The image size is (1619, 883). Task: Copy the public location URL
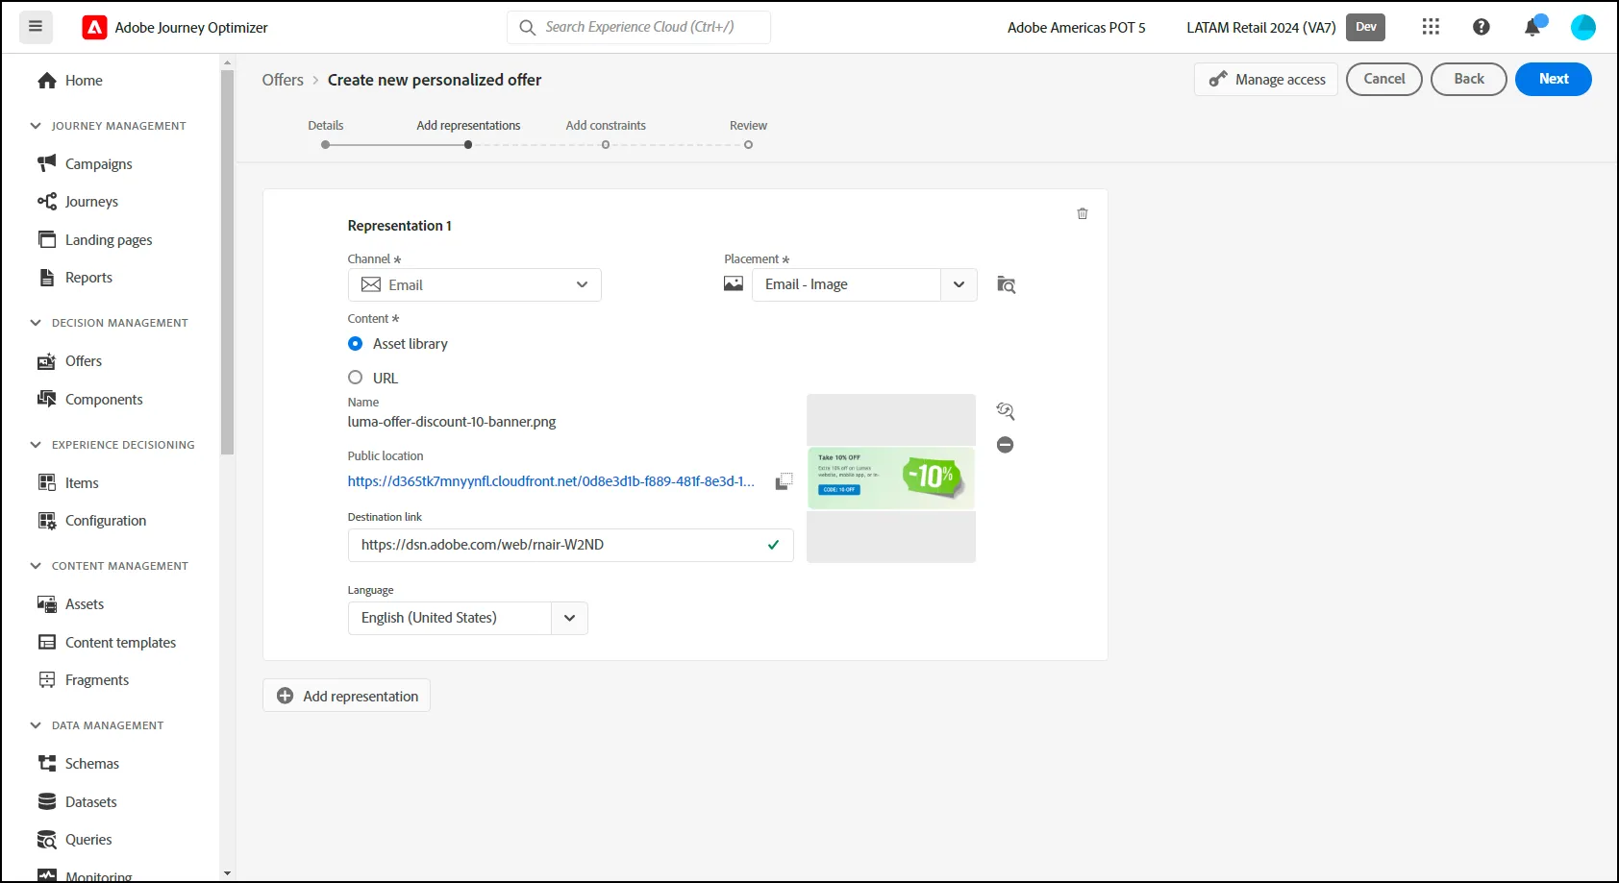(785, 480)
